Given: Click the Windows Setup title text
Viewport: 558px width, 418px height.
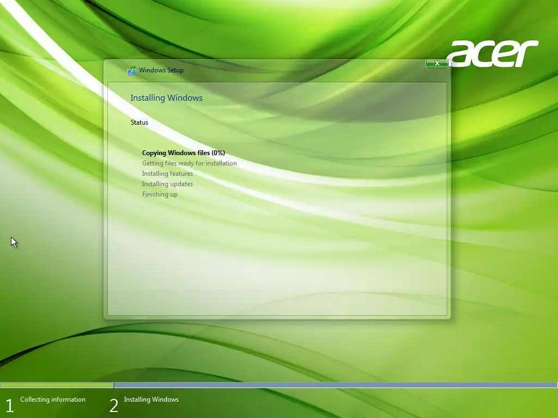Looking at the screenshot, I should click(x=161, y=70).
